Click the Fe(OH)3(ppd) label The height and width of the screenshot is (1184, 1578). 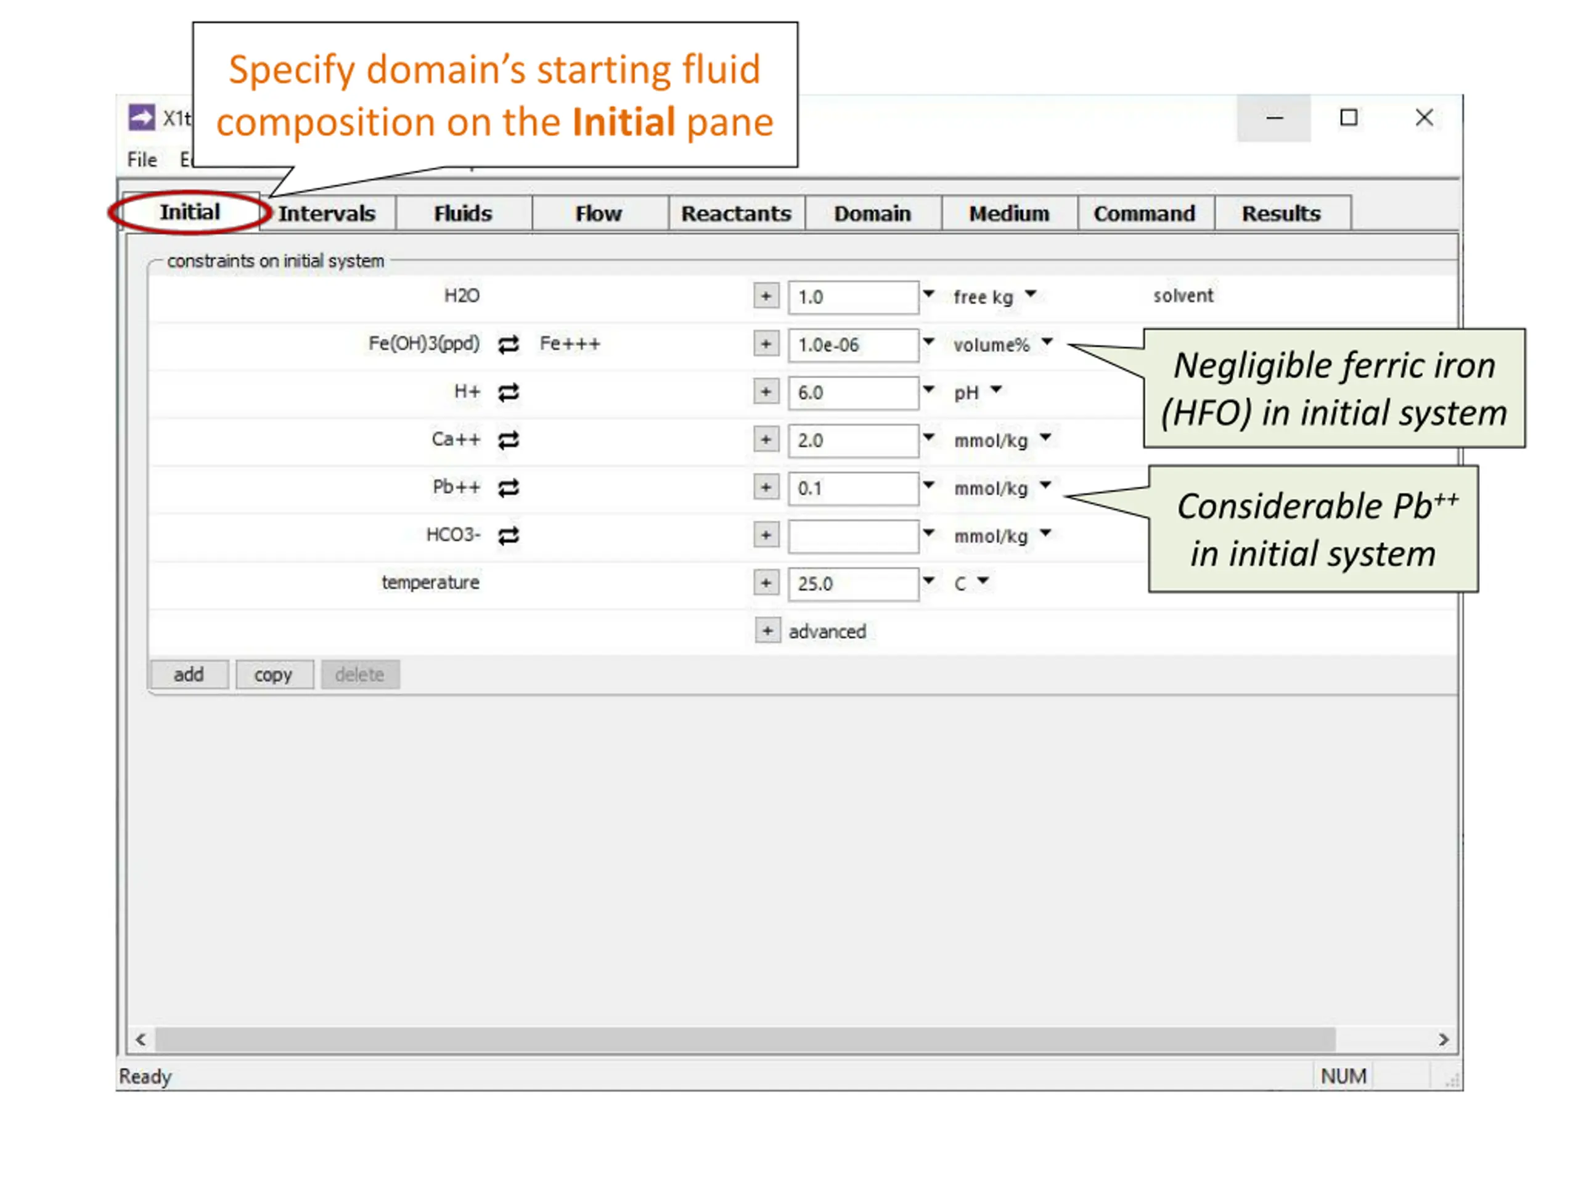click(x=423, y=344)
